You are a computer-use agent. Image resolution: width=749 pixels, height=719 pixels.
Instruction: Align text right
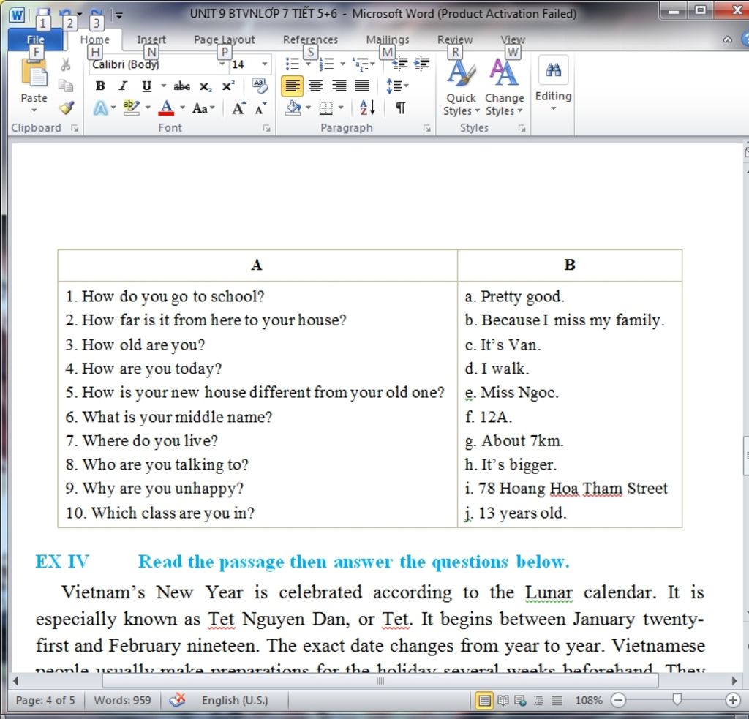tap(339, 86)
